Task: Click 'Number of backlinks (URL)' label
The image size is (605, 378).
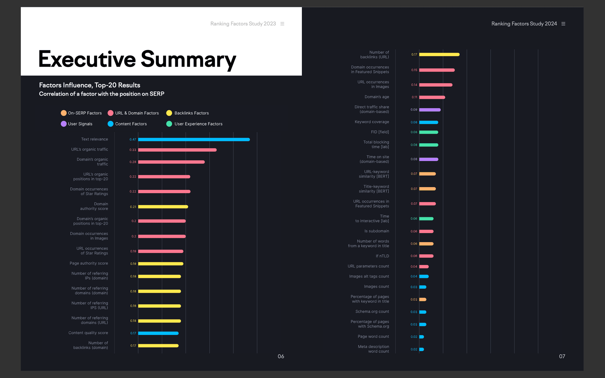Action: click(375, 55)
